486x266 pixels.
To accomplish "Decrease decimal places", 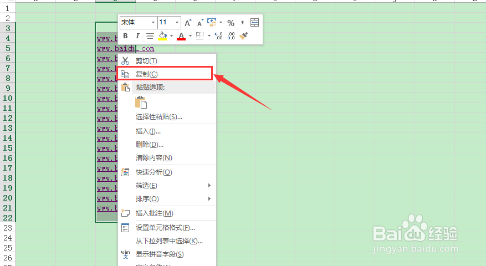I will click(231, 36).
